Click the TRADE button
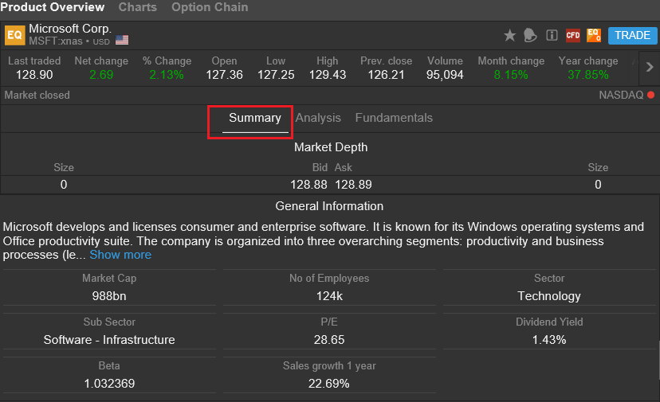 point(632,35)
